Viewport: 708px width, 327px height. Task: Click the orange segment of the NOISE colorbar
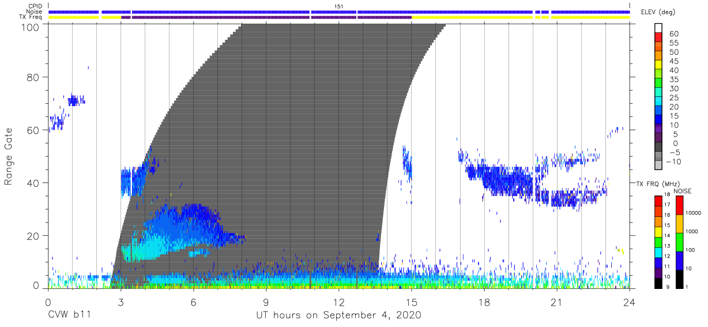coord(679,224)
